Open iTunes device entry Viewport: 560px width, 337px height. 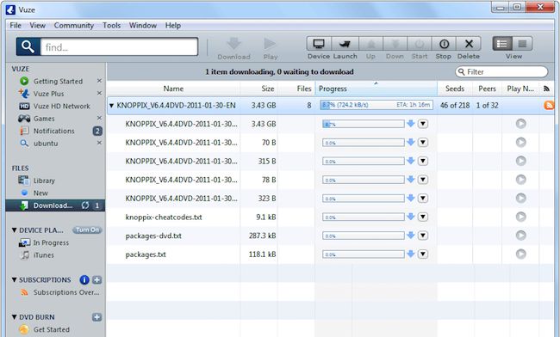tap(43, 255)
